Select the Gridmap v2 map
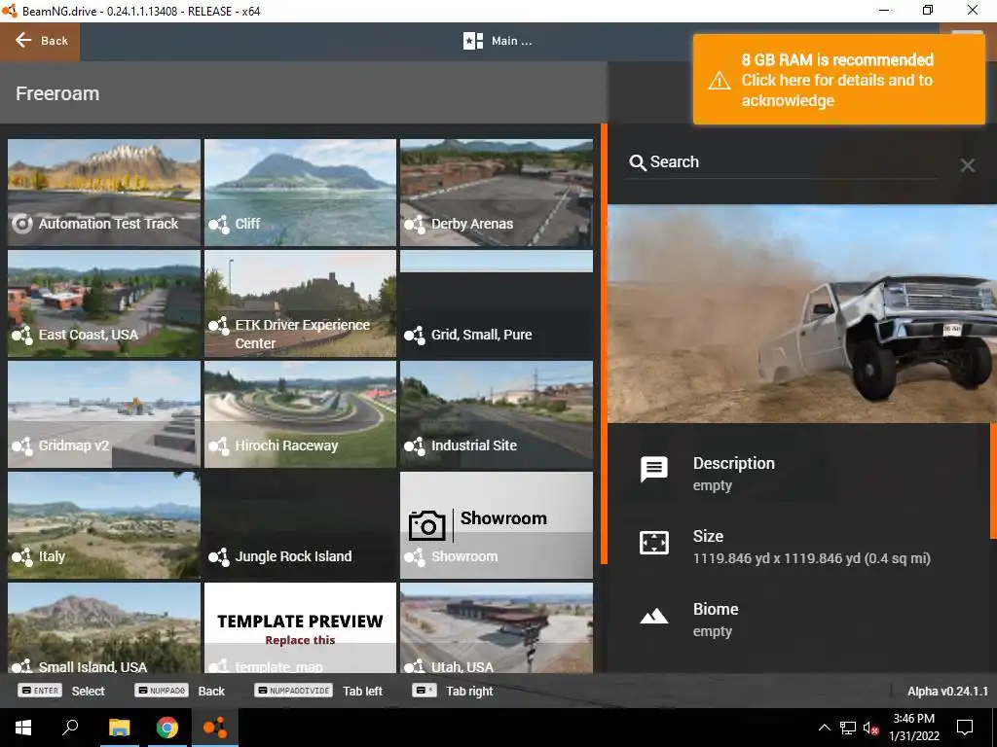 pyautogui.click(x=104, y=414)
